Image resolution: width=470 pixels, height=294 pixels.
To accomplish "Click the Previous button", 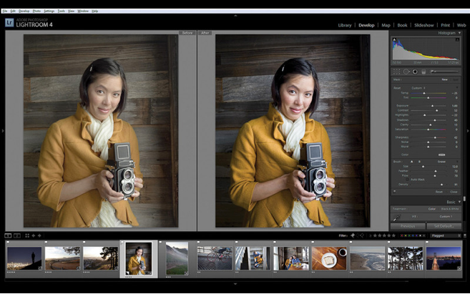I will tap(407, 226).
